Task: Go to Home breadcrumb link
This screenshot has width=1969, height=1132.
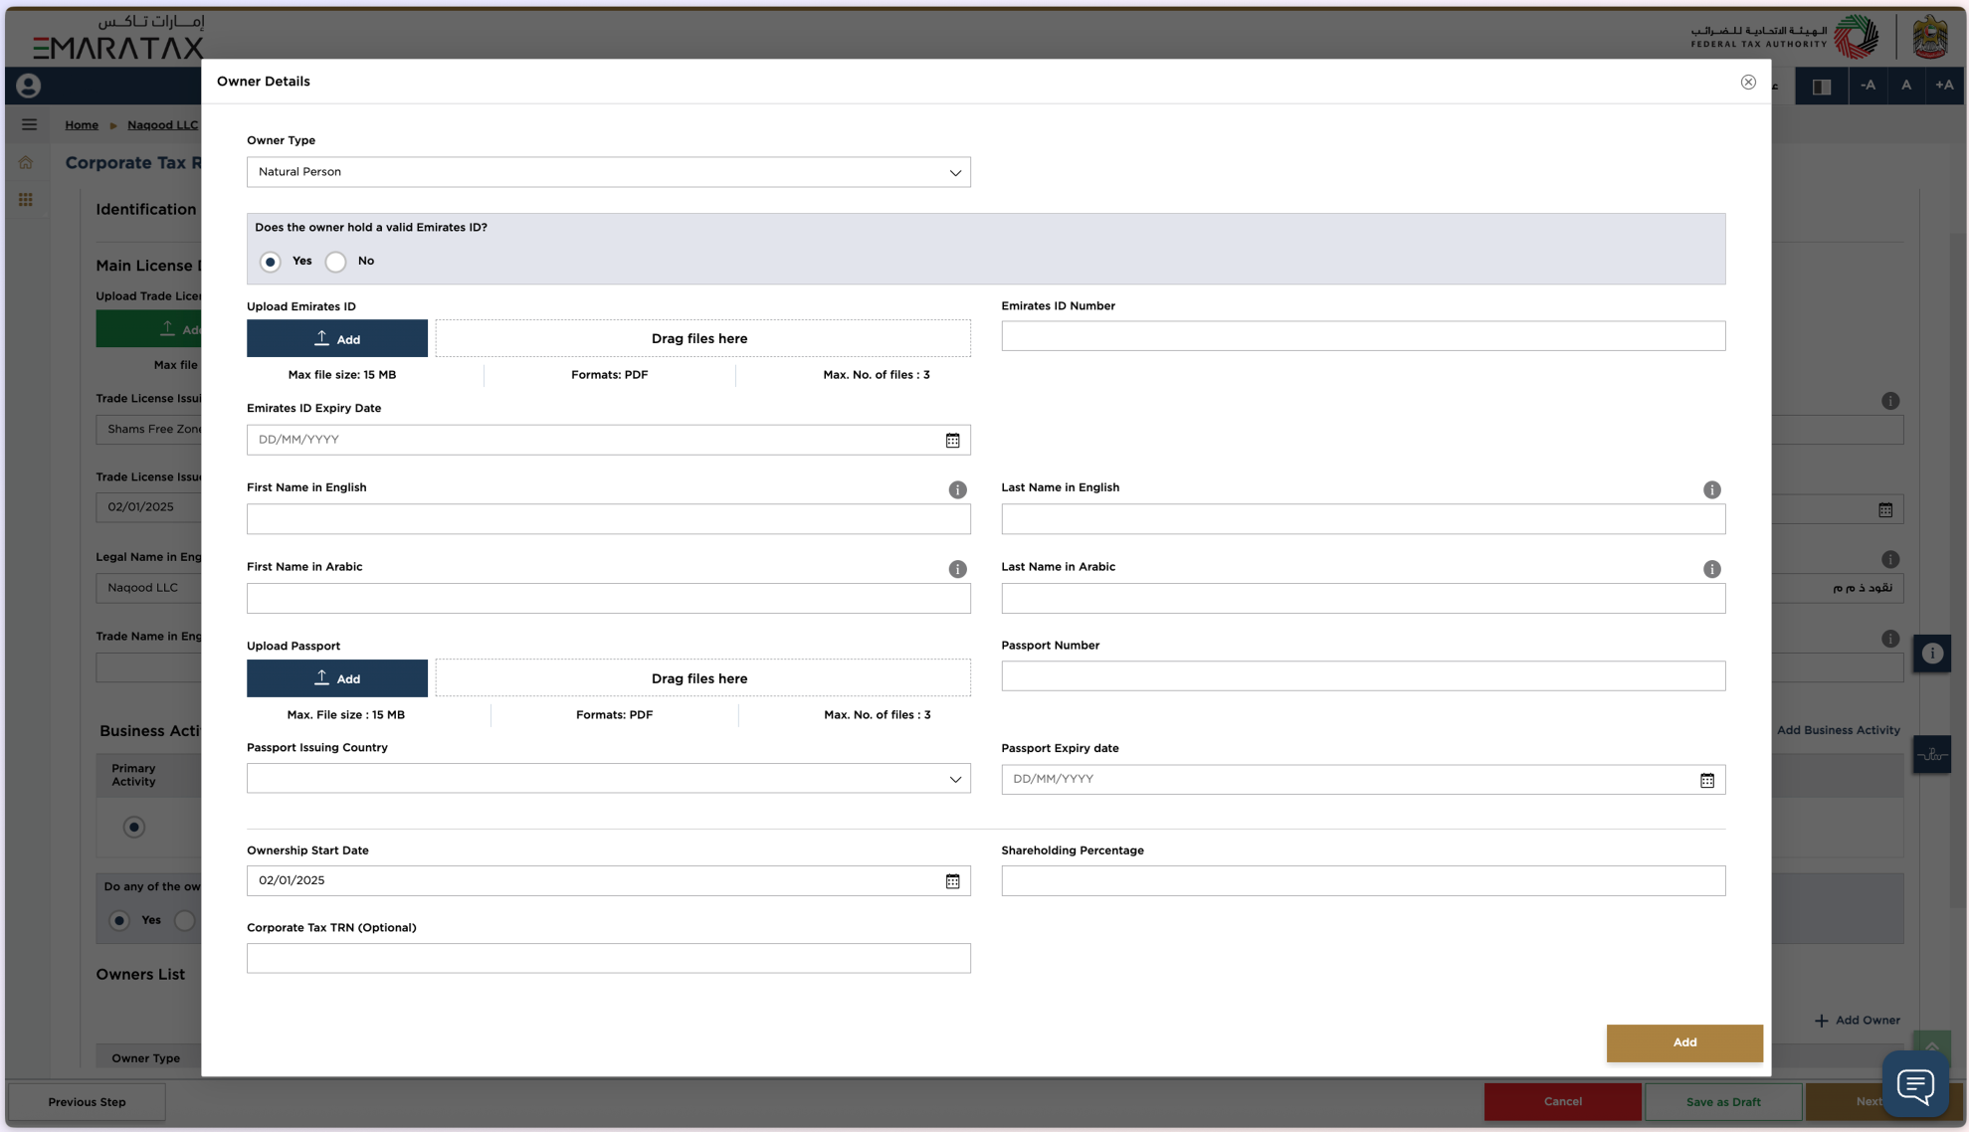Action: (x=82, y=125)
